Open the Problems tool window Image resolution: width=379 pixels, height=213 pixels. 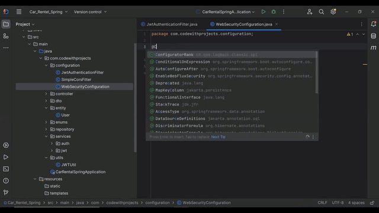coord(6,180)
